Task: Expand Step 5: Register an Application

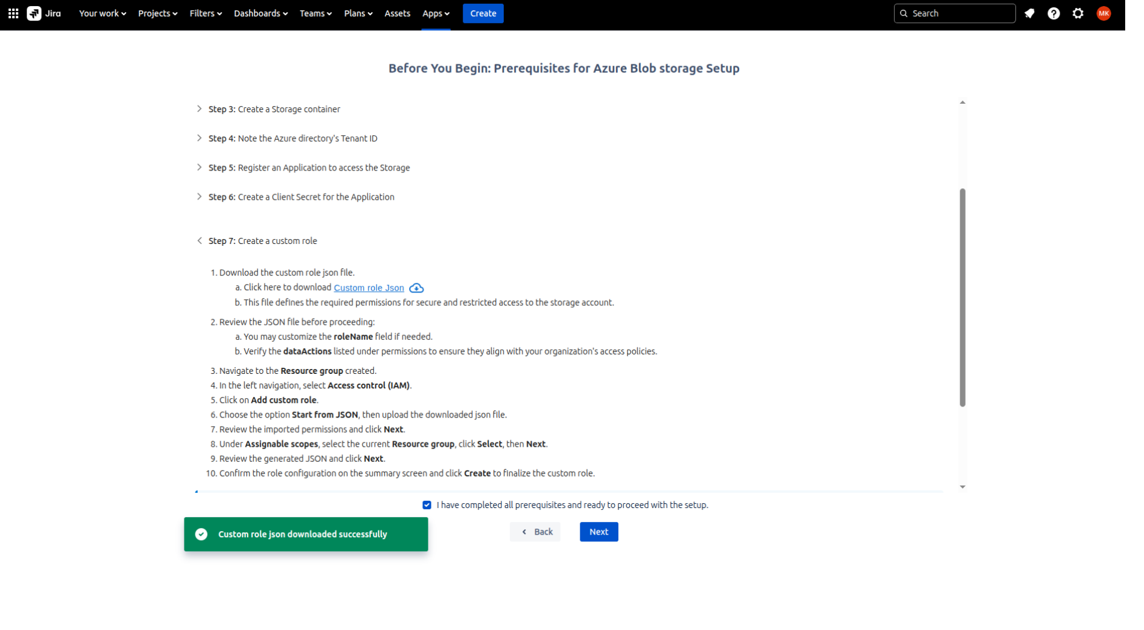Action: coord(200,167)
